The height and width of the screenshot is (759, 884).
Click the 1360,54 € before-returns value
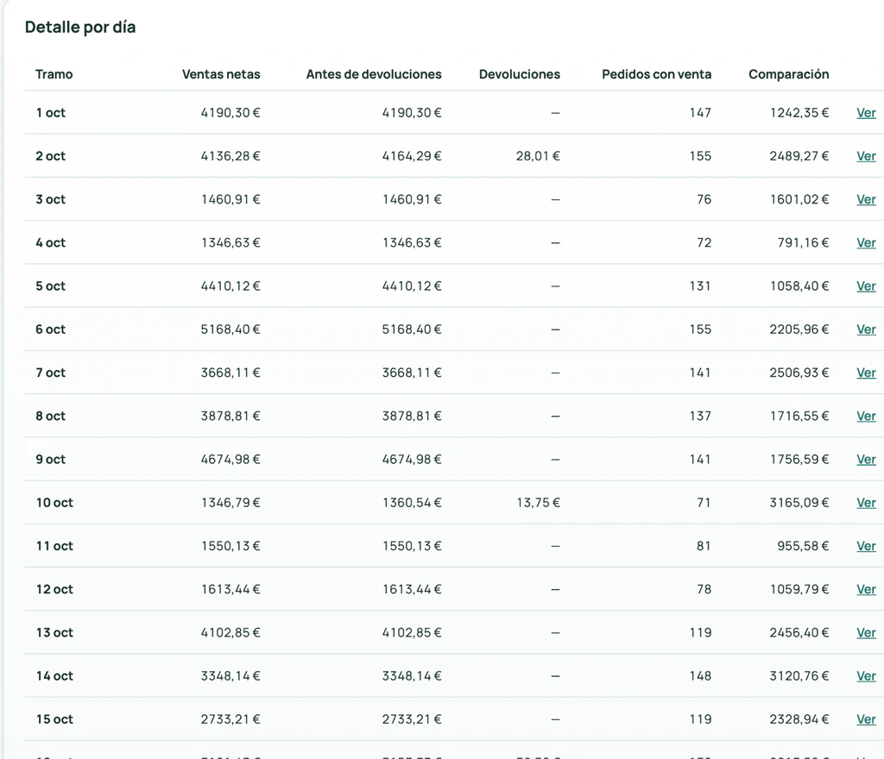click(x=412, y=503)
